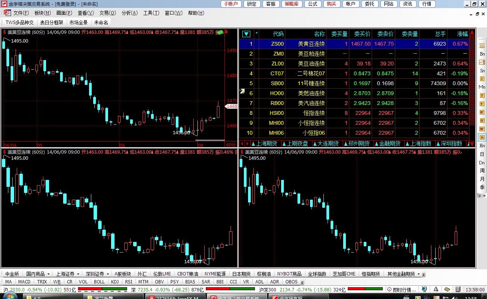
Task: Choose the 15-minute period icon
Action: [482, 120]
